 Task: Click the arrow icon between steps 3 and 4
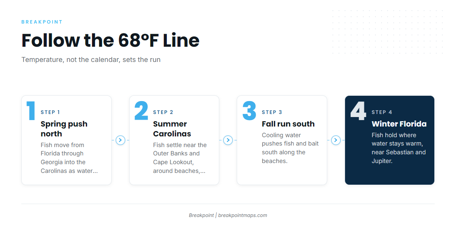click(336, 140)
